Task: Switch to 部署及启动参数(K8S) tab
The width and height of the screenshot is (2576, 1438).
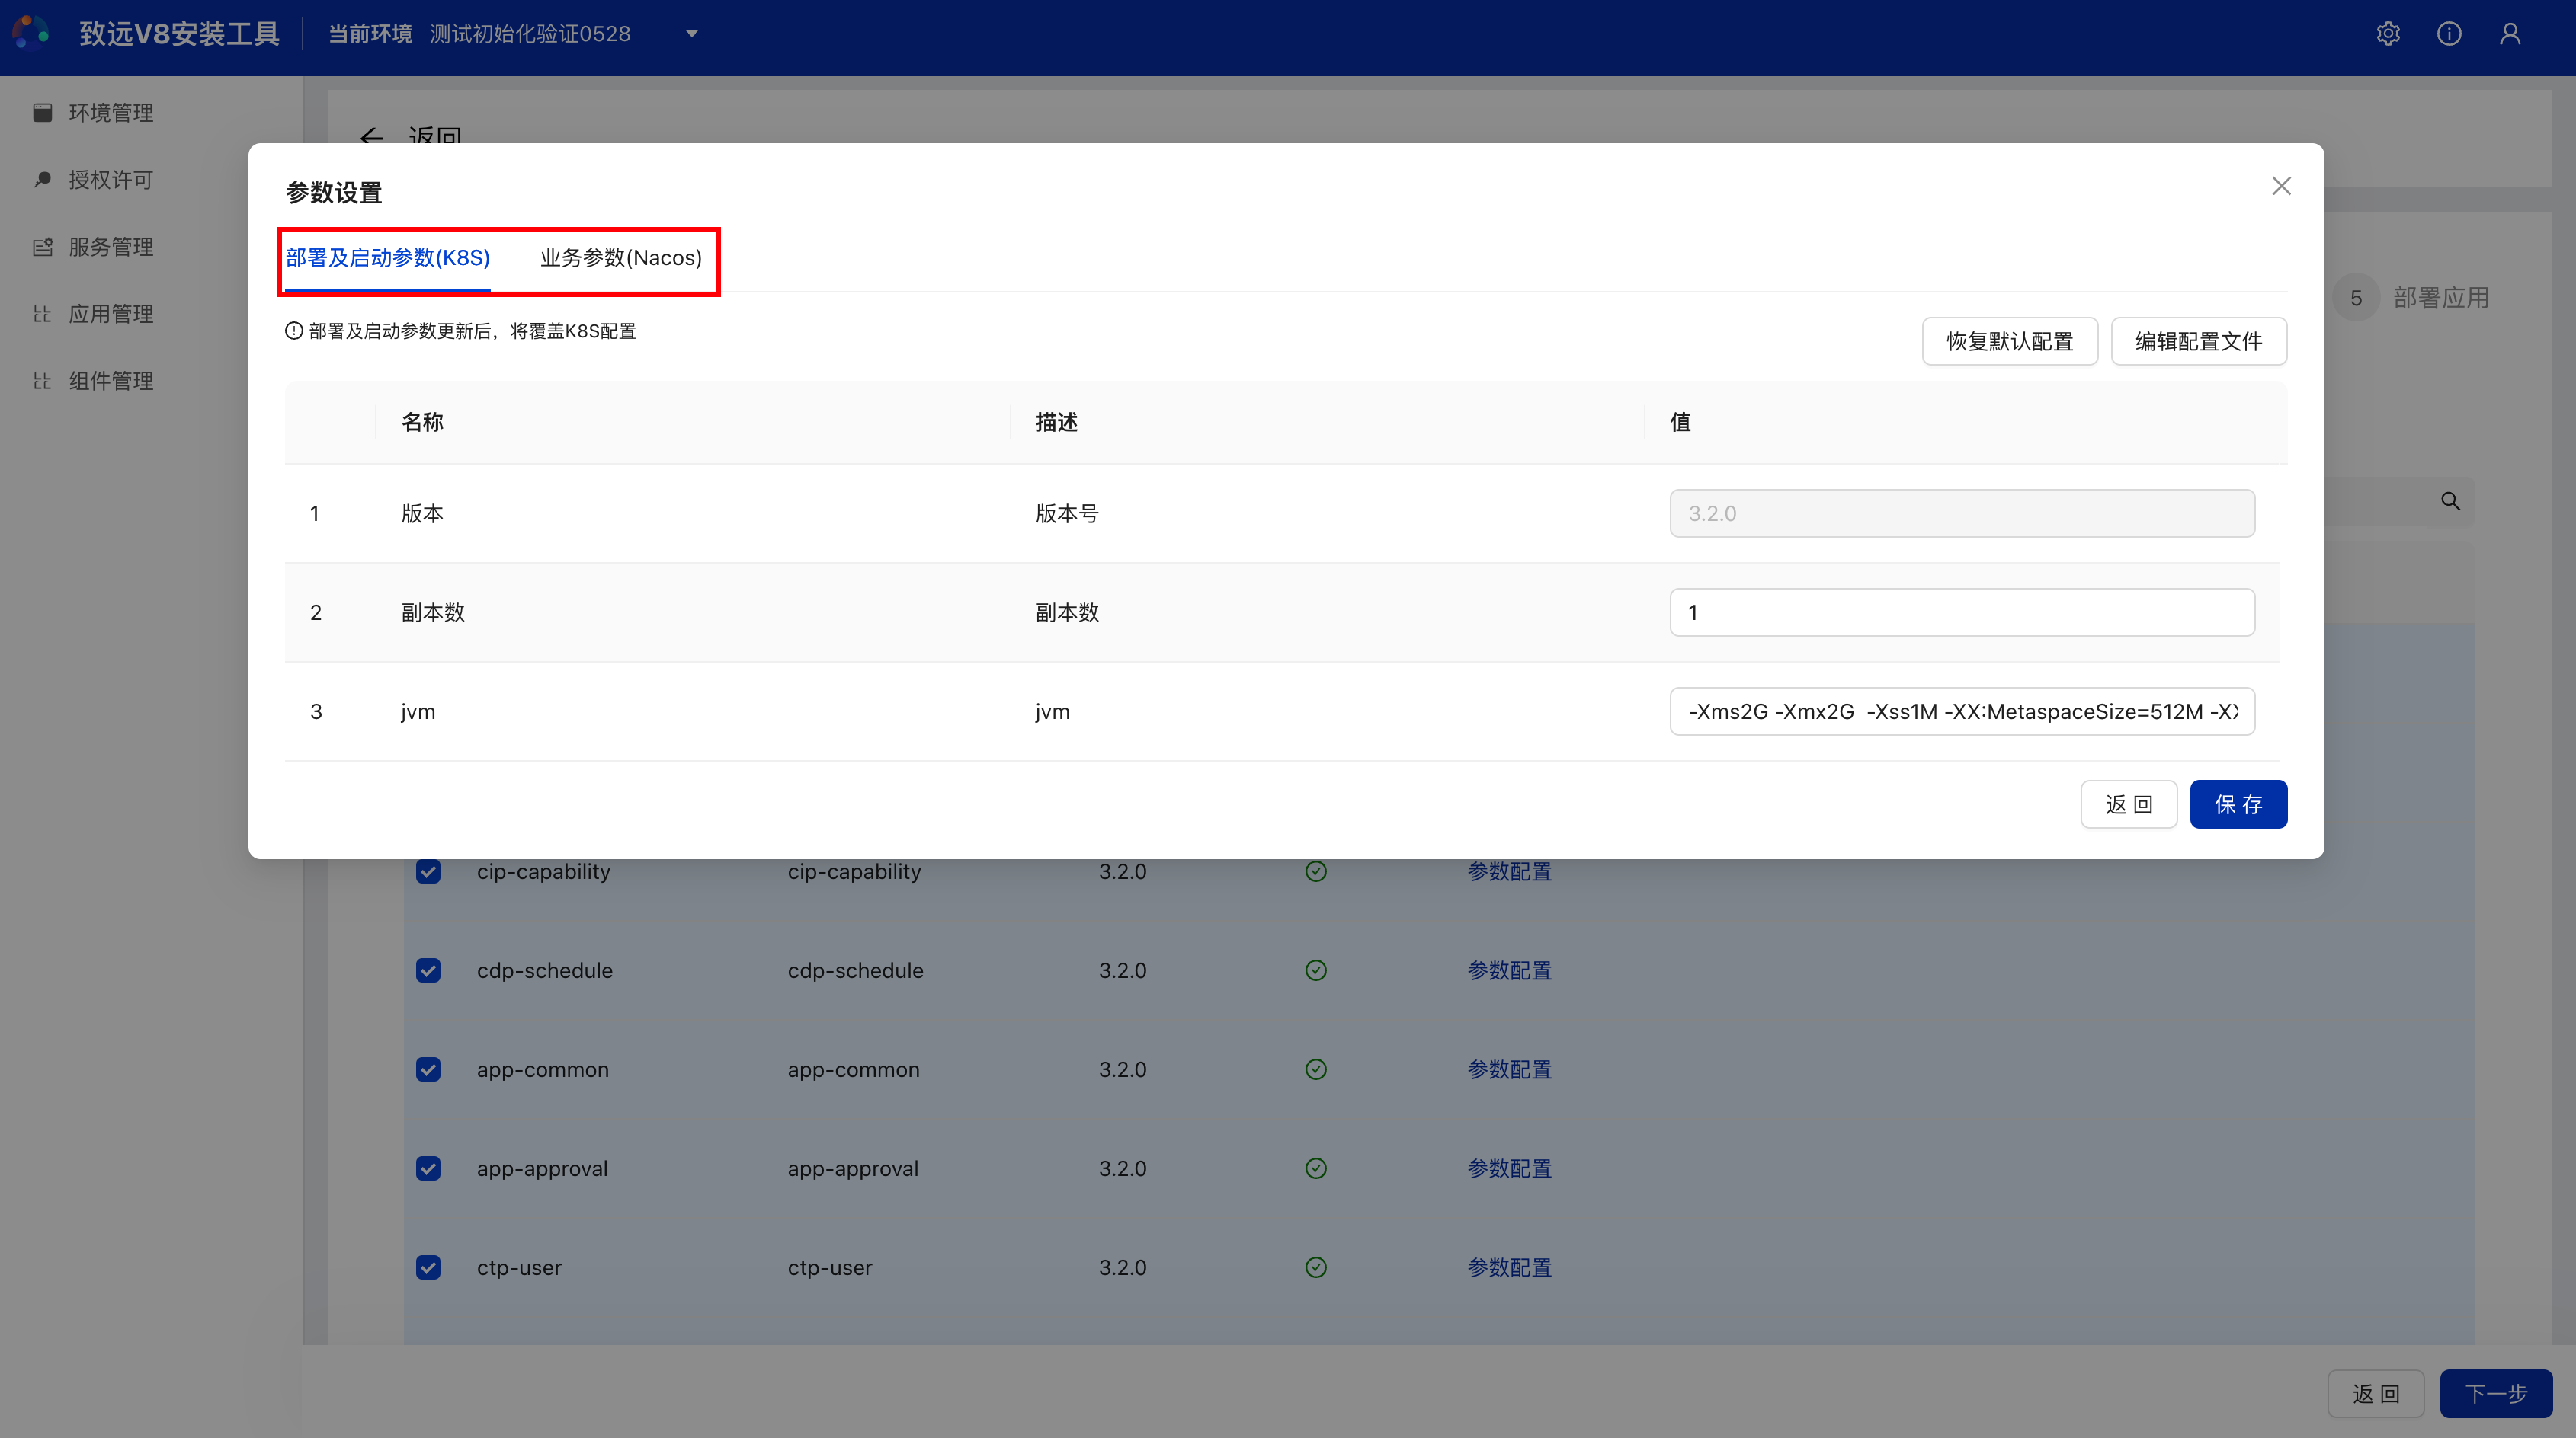Action: click(x=387, y=258)
